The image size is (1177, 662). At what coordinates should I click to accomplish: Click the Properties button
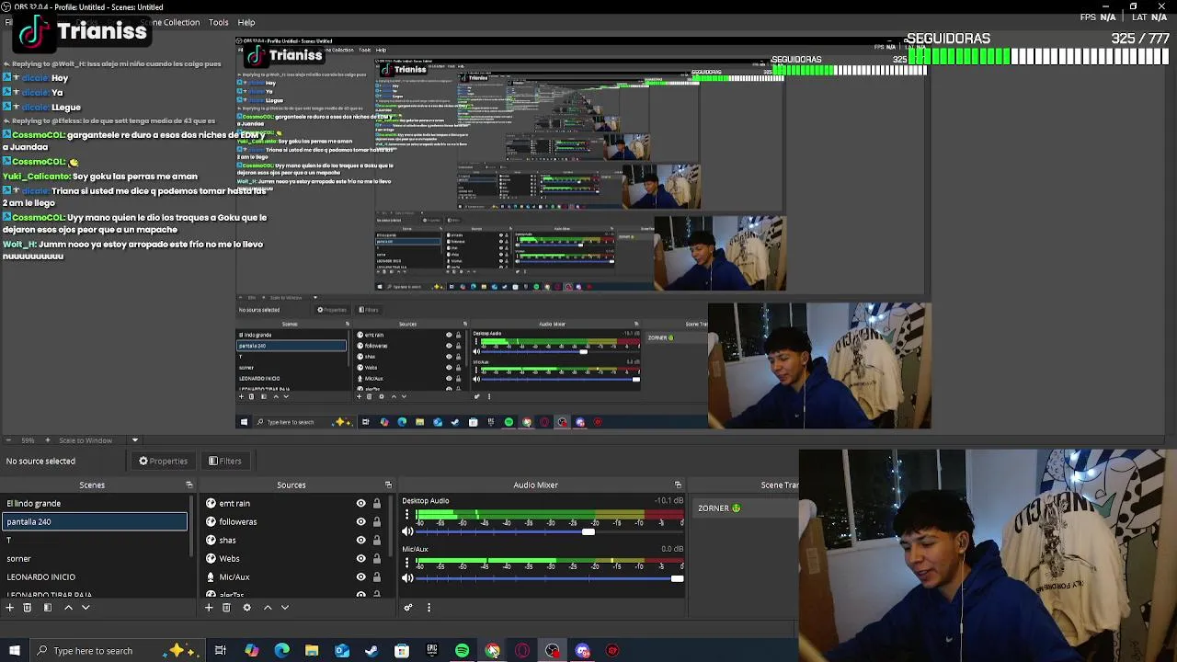click(x=163, y=461)
